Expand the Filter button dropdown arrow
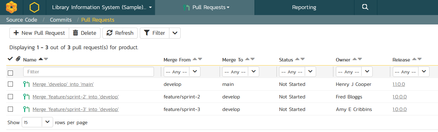Screen dimensions: 438x132 click(175, 33)
